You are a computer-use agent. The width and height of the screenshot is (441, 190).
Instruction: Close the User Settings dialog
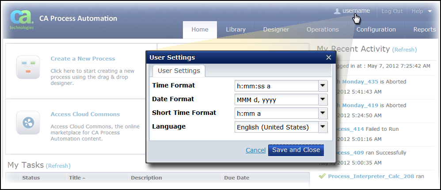coord(328,57)
